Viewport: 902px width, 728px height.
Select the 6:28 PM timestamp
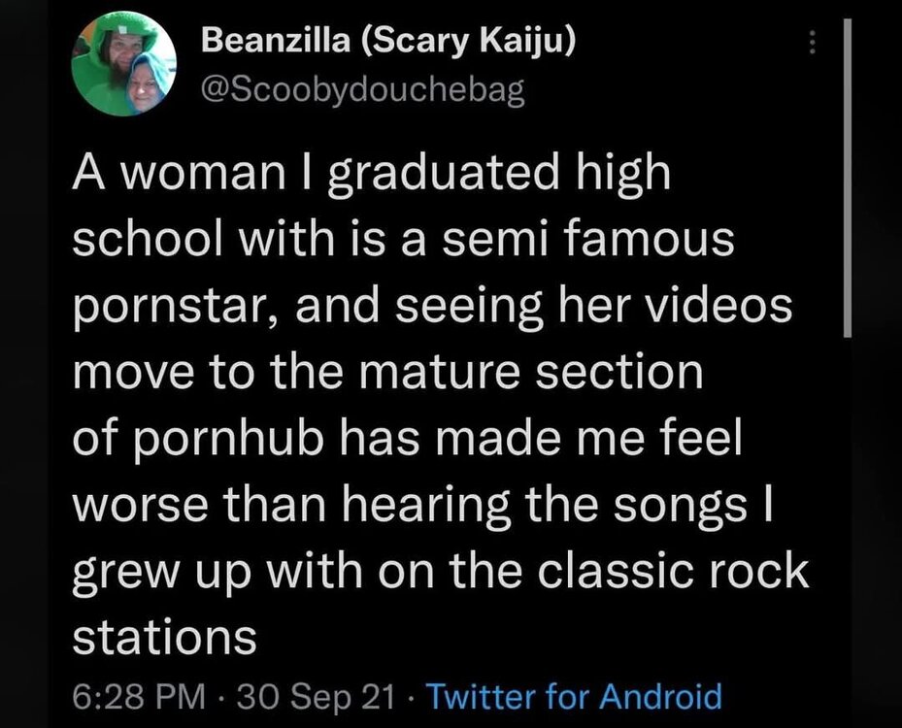coord(139,696)
